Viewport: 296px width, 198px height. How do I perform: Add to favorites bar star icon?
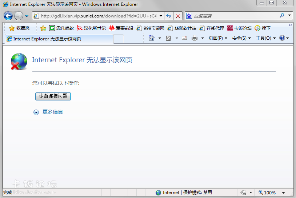click(43, 28)
